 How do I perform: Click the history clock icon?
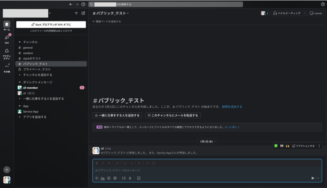click(83, 4)
